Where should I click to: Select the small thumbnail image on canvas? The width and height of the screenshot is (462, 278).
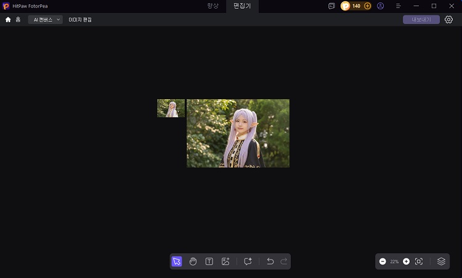[171, 108]
